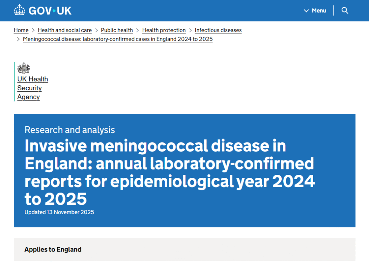369x267 pixels.
Task: Open the Health and social care breadcrumb
Action: 65,30
